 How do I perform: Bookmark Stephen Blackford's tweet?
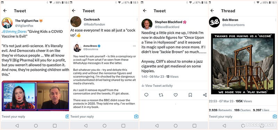tap(190, 95)
